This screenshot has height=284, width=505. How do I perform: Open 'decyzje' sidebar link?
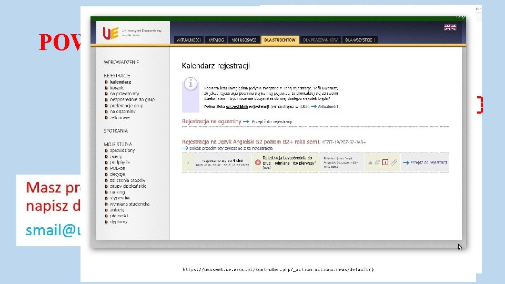click(x=117, y=174)
